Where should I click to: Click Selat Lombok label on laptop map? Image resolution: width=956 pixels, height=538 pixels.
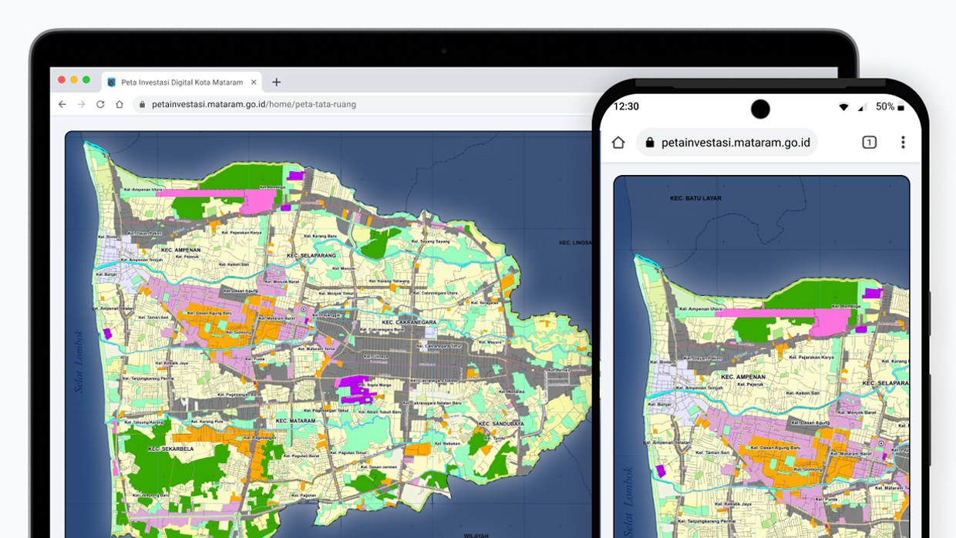pyautogui.click(x=79, y=361)
